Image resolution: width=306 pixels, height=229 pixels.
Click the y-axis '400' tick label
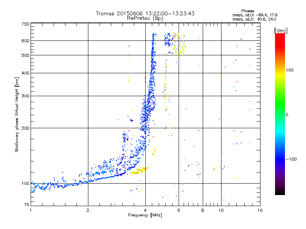pyautogui.click(x=25, y=73)
